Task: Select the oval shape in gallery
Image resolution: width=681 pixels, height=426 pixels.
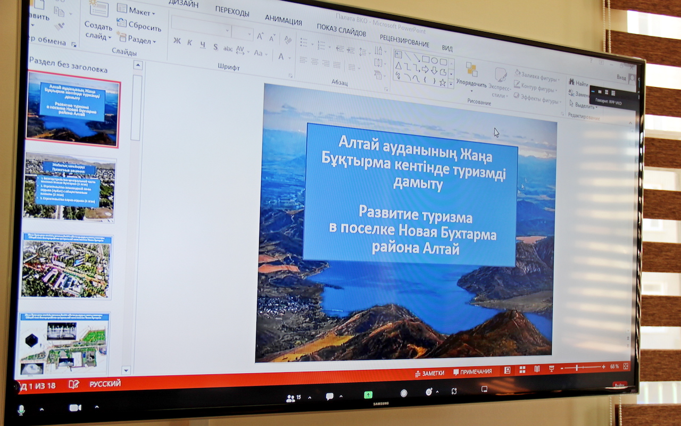Action: click(x=434, y=60)
